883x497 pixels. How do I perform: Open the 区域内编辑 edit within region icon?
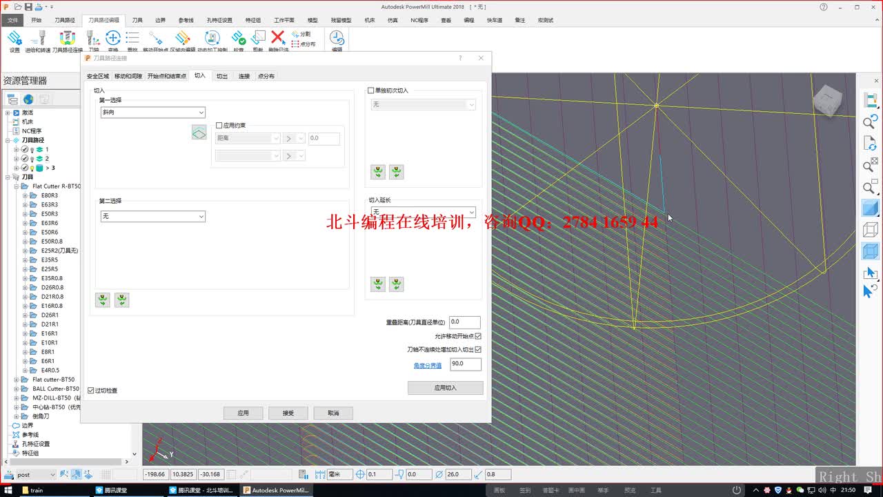[183, 38]
